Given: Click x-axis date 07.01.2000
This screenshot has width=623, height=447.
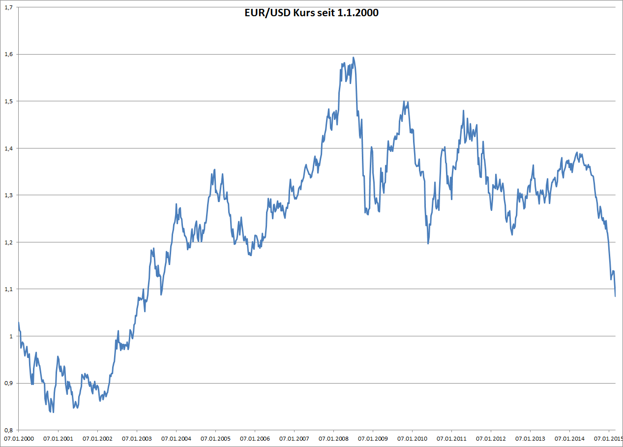Looking at the screenshot, I should tap(18, 438).
